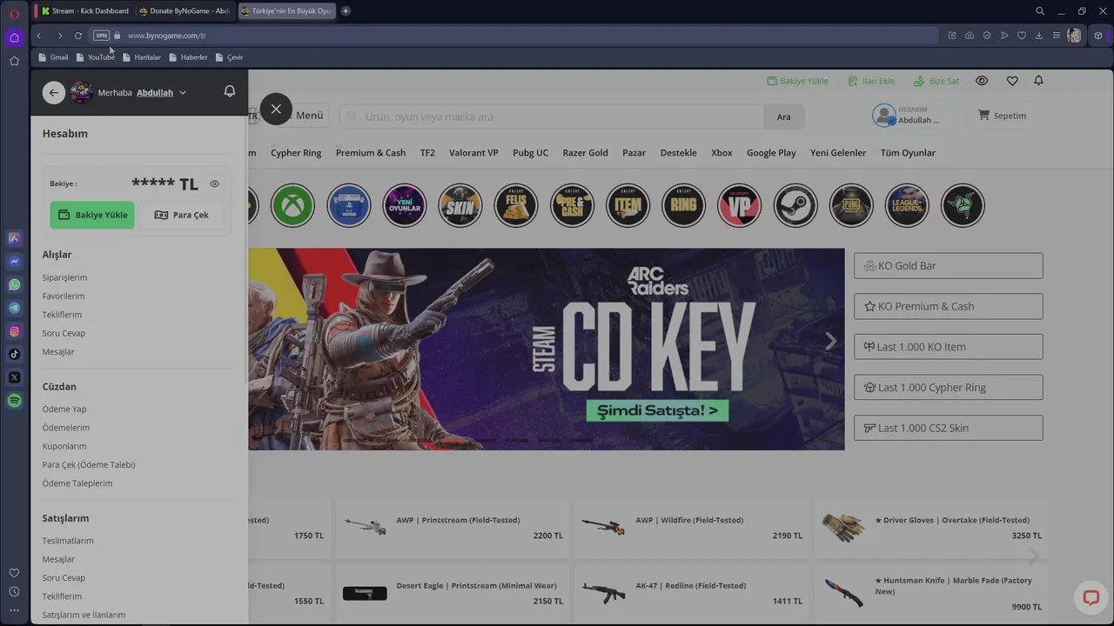1114x626 pixels.
Task: Click the Para Çek button
Action: [181, 215]
